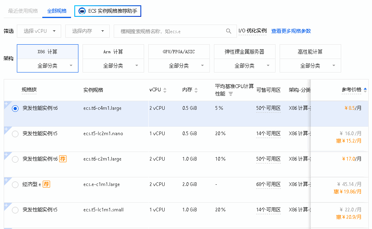
Task: Expand the plus corner of the ecs.t6-c4m1.large row
Action: pyautogui.click(x=7, y=104)
